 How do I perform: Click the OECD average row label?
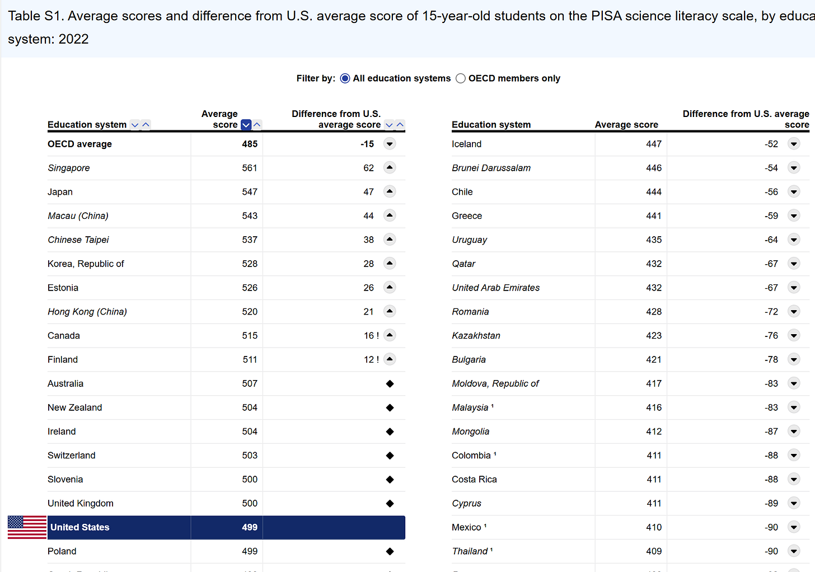point(79,144)
